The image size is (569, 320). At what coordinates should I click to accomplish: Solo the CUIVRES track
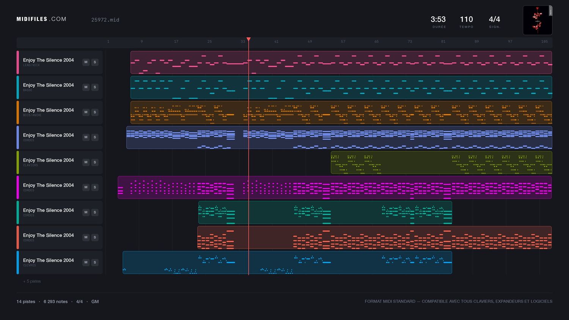95,262
